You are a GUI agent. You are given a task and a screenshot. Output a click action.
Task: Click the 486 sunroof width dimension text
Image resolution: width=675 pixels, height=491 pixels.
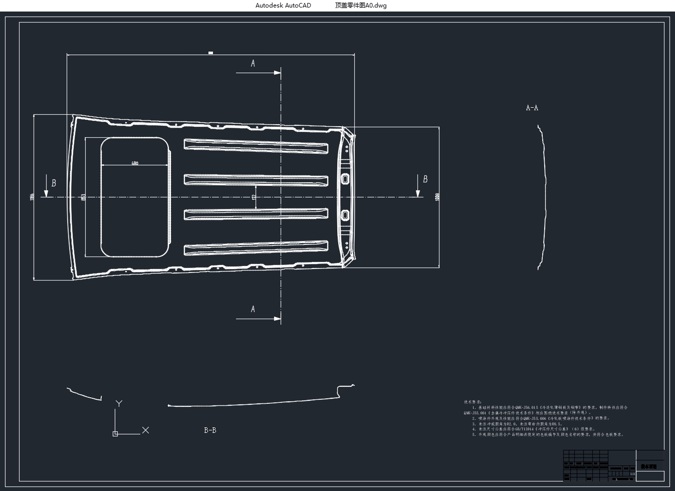point(134,163)
